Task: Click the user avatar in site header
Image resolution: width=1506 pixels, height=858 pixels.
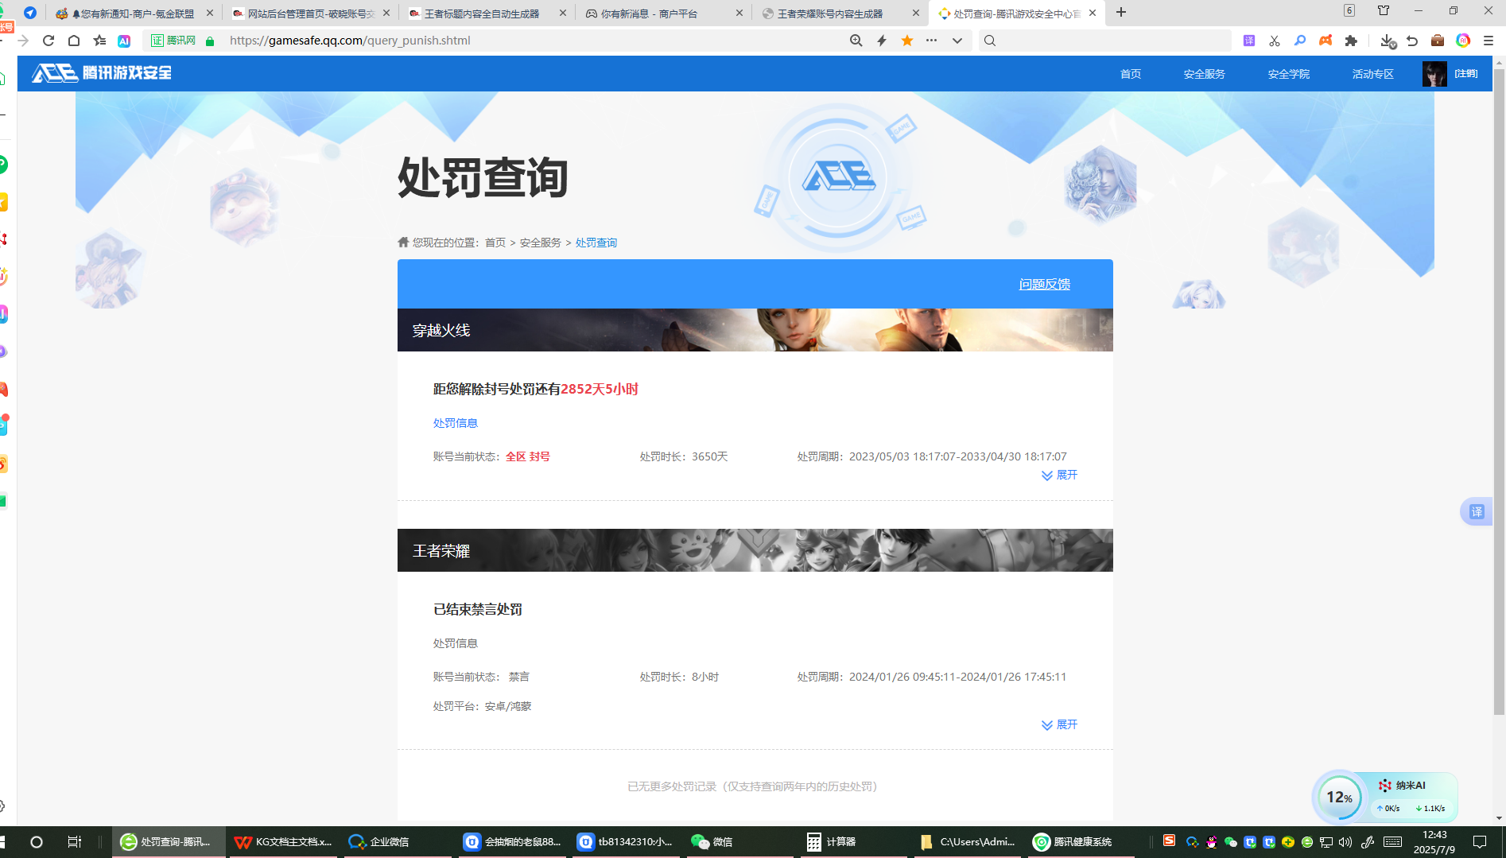Action: click(x=1434, y=74)
